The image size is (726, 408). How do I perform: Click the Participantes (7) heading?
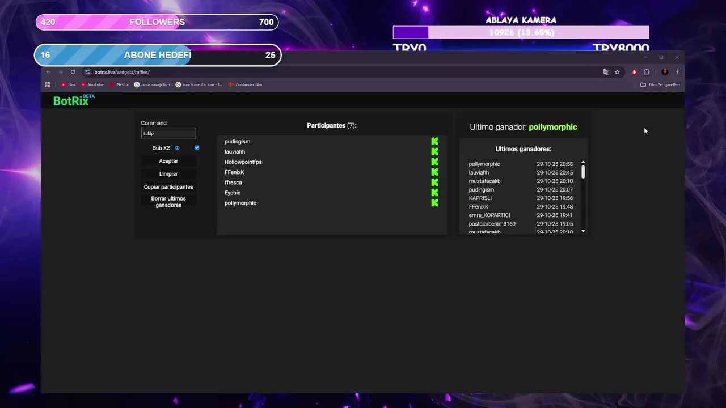click(x=332, y=125)
